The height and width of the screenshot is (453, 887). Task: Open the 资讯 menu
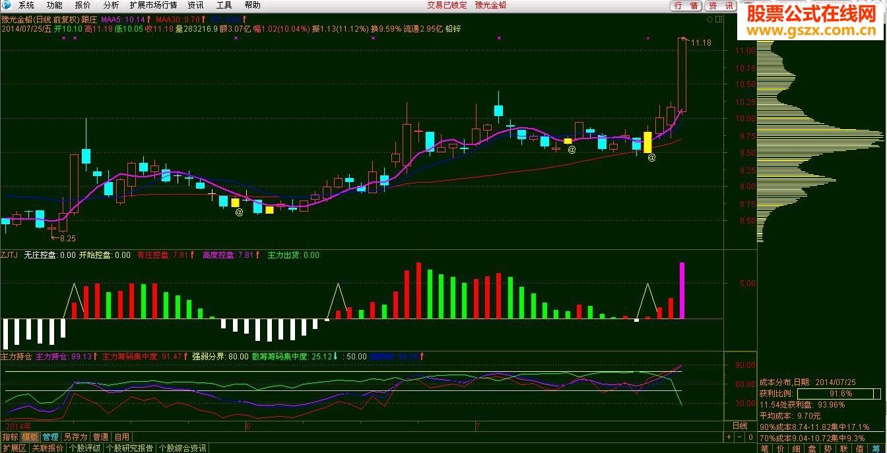pos(196,5)
